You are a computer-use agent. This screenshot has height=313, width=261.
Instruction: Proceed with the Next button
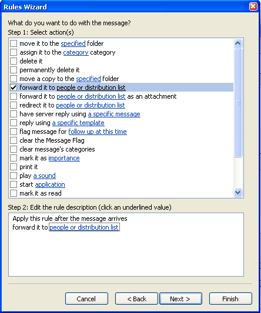pyautogui.click(x=180, y=299)
